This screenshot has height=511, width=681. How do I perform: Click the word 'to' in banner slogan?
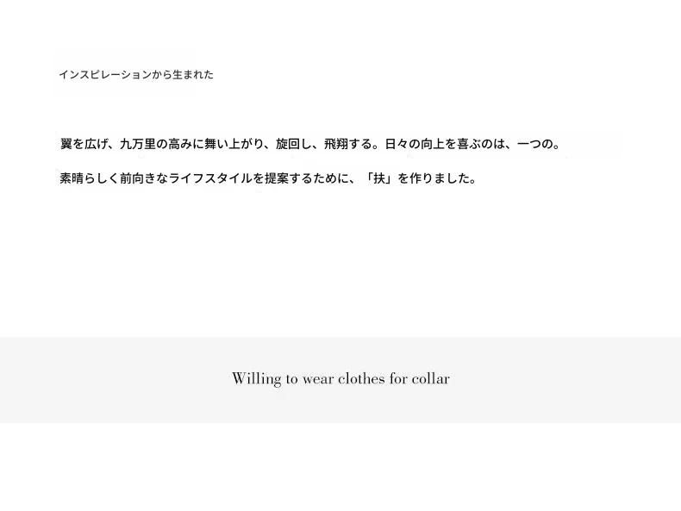[x=291, y=379]
